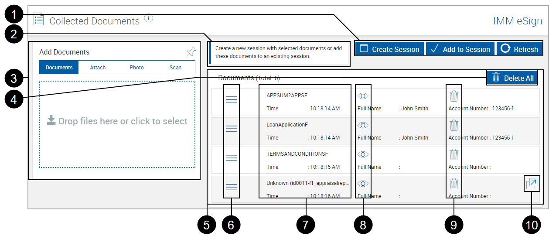Click John Smith in LoanApplicationF row
The width and height of the screenshot is (549, 239).
[415, 138]
